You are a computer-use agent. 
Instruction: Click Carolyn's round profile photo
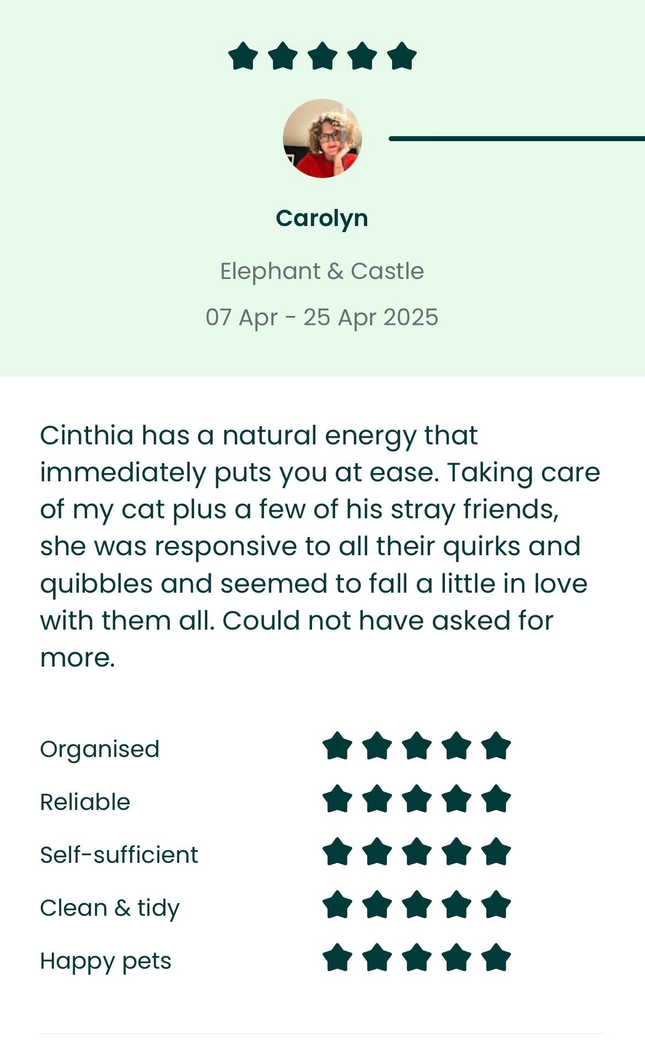[322, 138]
